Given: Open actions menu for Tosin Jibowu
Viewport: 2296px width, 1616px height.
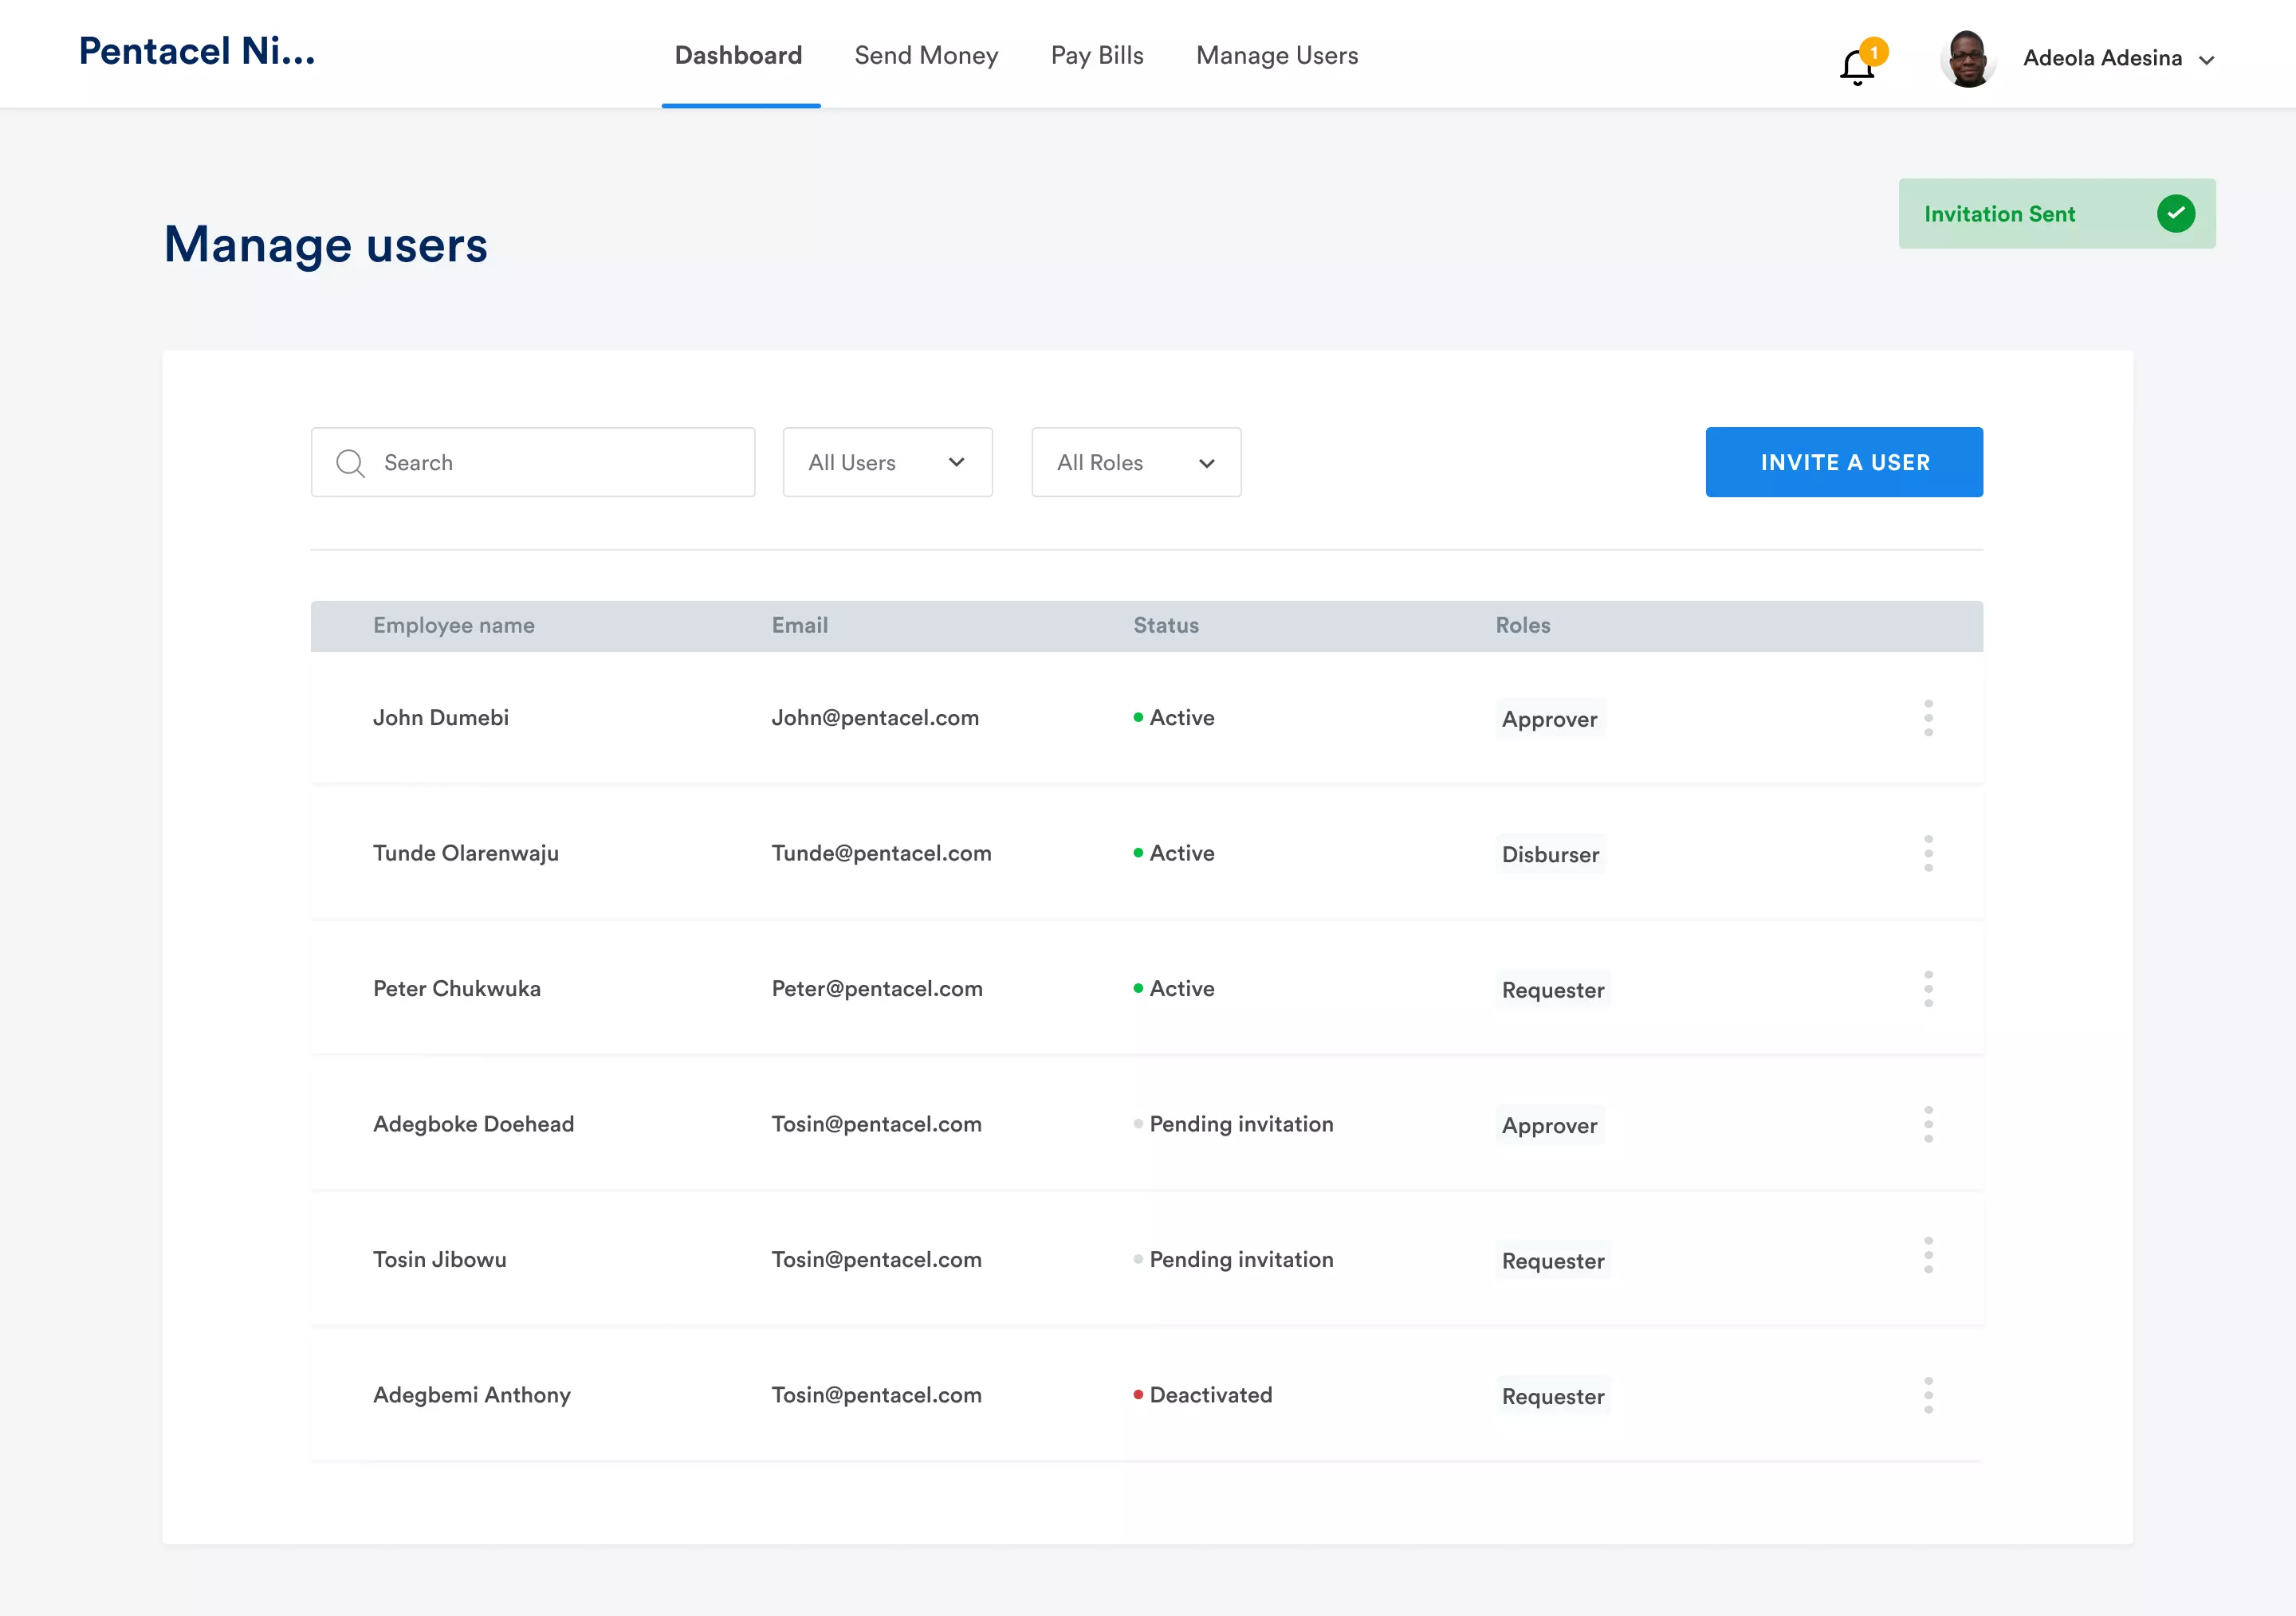Looking at the screenshot, I should (x=1928, y=1254).
